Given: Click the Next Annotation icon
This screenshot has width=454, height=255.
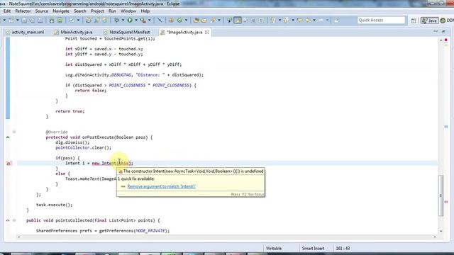Looking at the screenshot, I should click(x=272, y=21).
